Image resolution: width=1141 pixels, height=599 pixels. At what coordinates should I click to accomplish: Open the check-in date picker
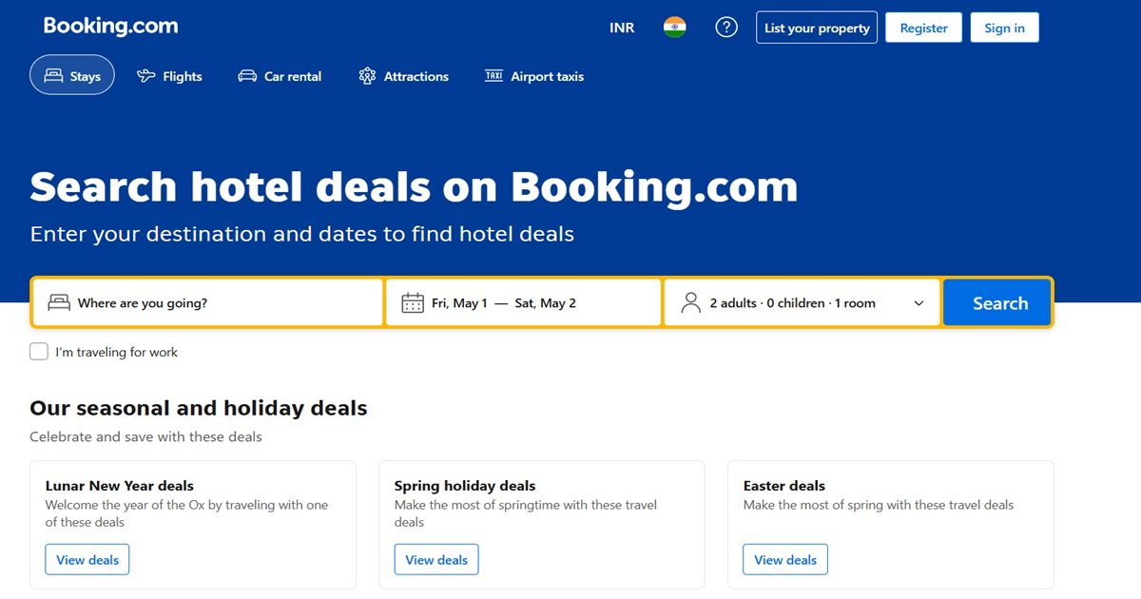(x=460, y=303)
